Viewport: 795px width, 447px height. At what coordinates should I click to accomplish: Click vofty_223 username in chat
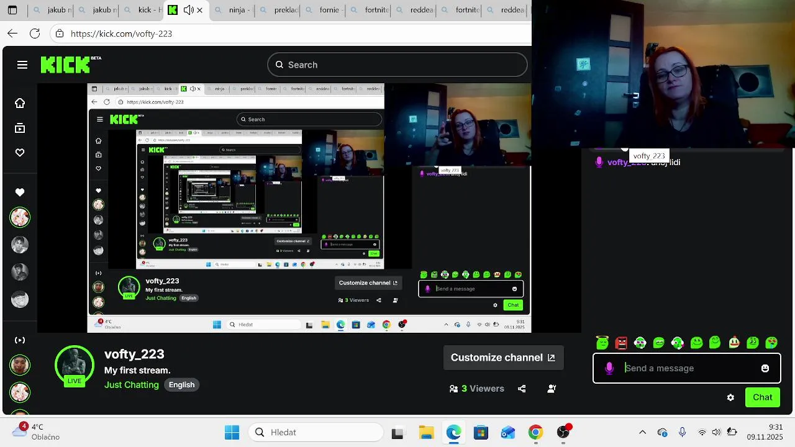coord(627,162)
